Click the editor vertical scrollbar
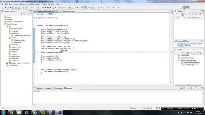 170,48
